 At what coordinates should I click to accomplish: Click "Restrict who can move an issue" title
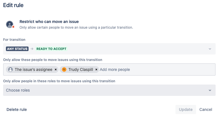49,22
